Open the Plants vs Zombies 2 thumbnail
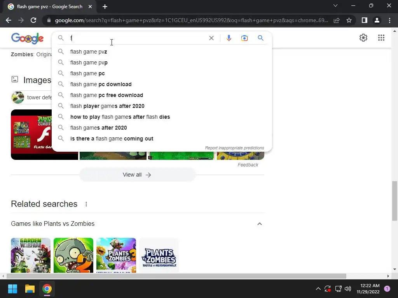This screenshot has width=398, height=298. click(x=73, y=255)
